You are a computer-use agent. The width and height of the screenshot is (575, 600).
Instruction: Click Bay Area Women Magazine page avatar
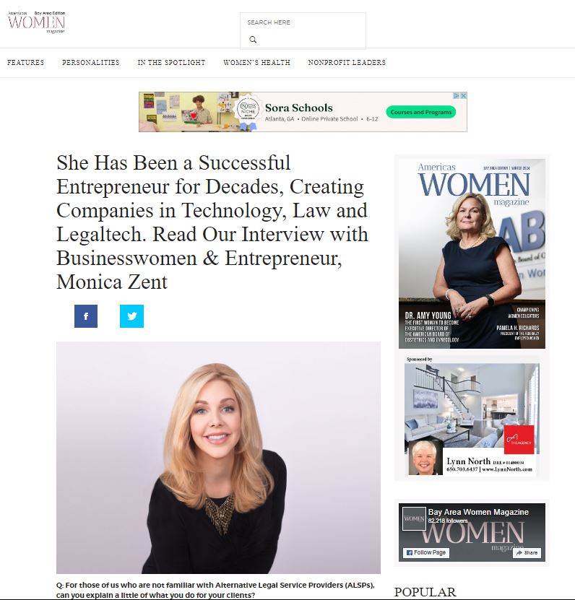point(414,518)
